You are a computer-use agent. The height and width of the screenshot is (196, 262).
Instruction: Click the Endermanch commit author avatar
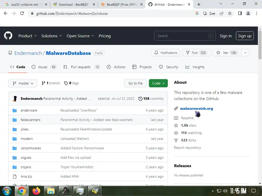15,99
